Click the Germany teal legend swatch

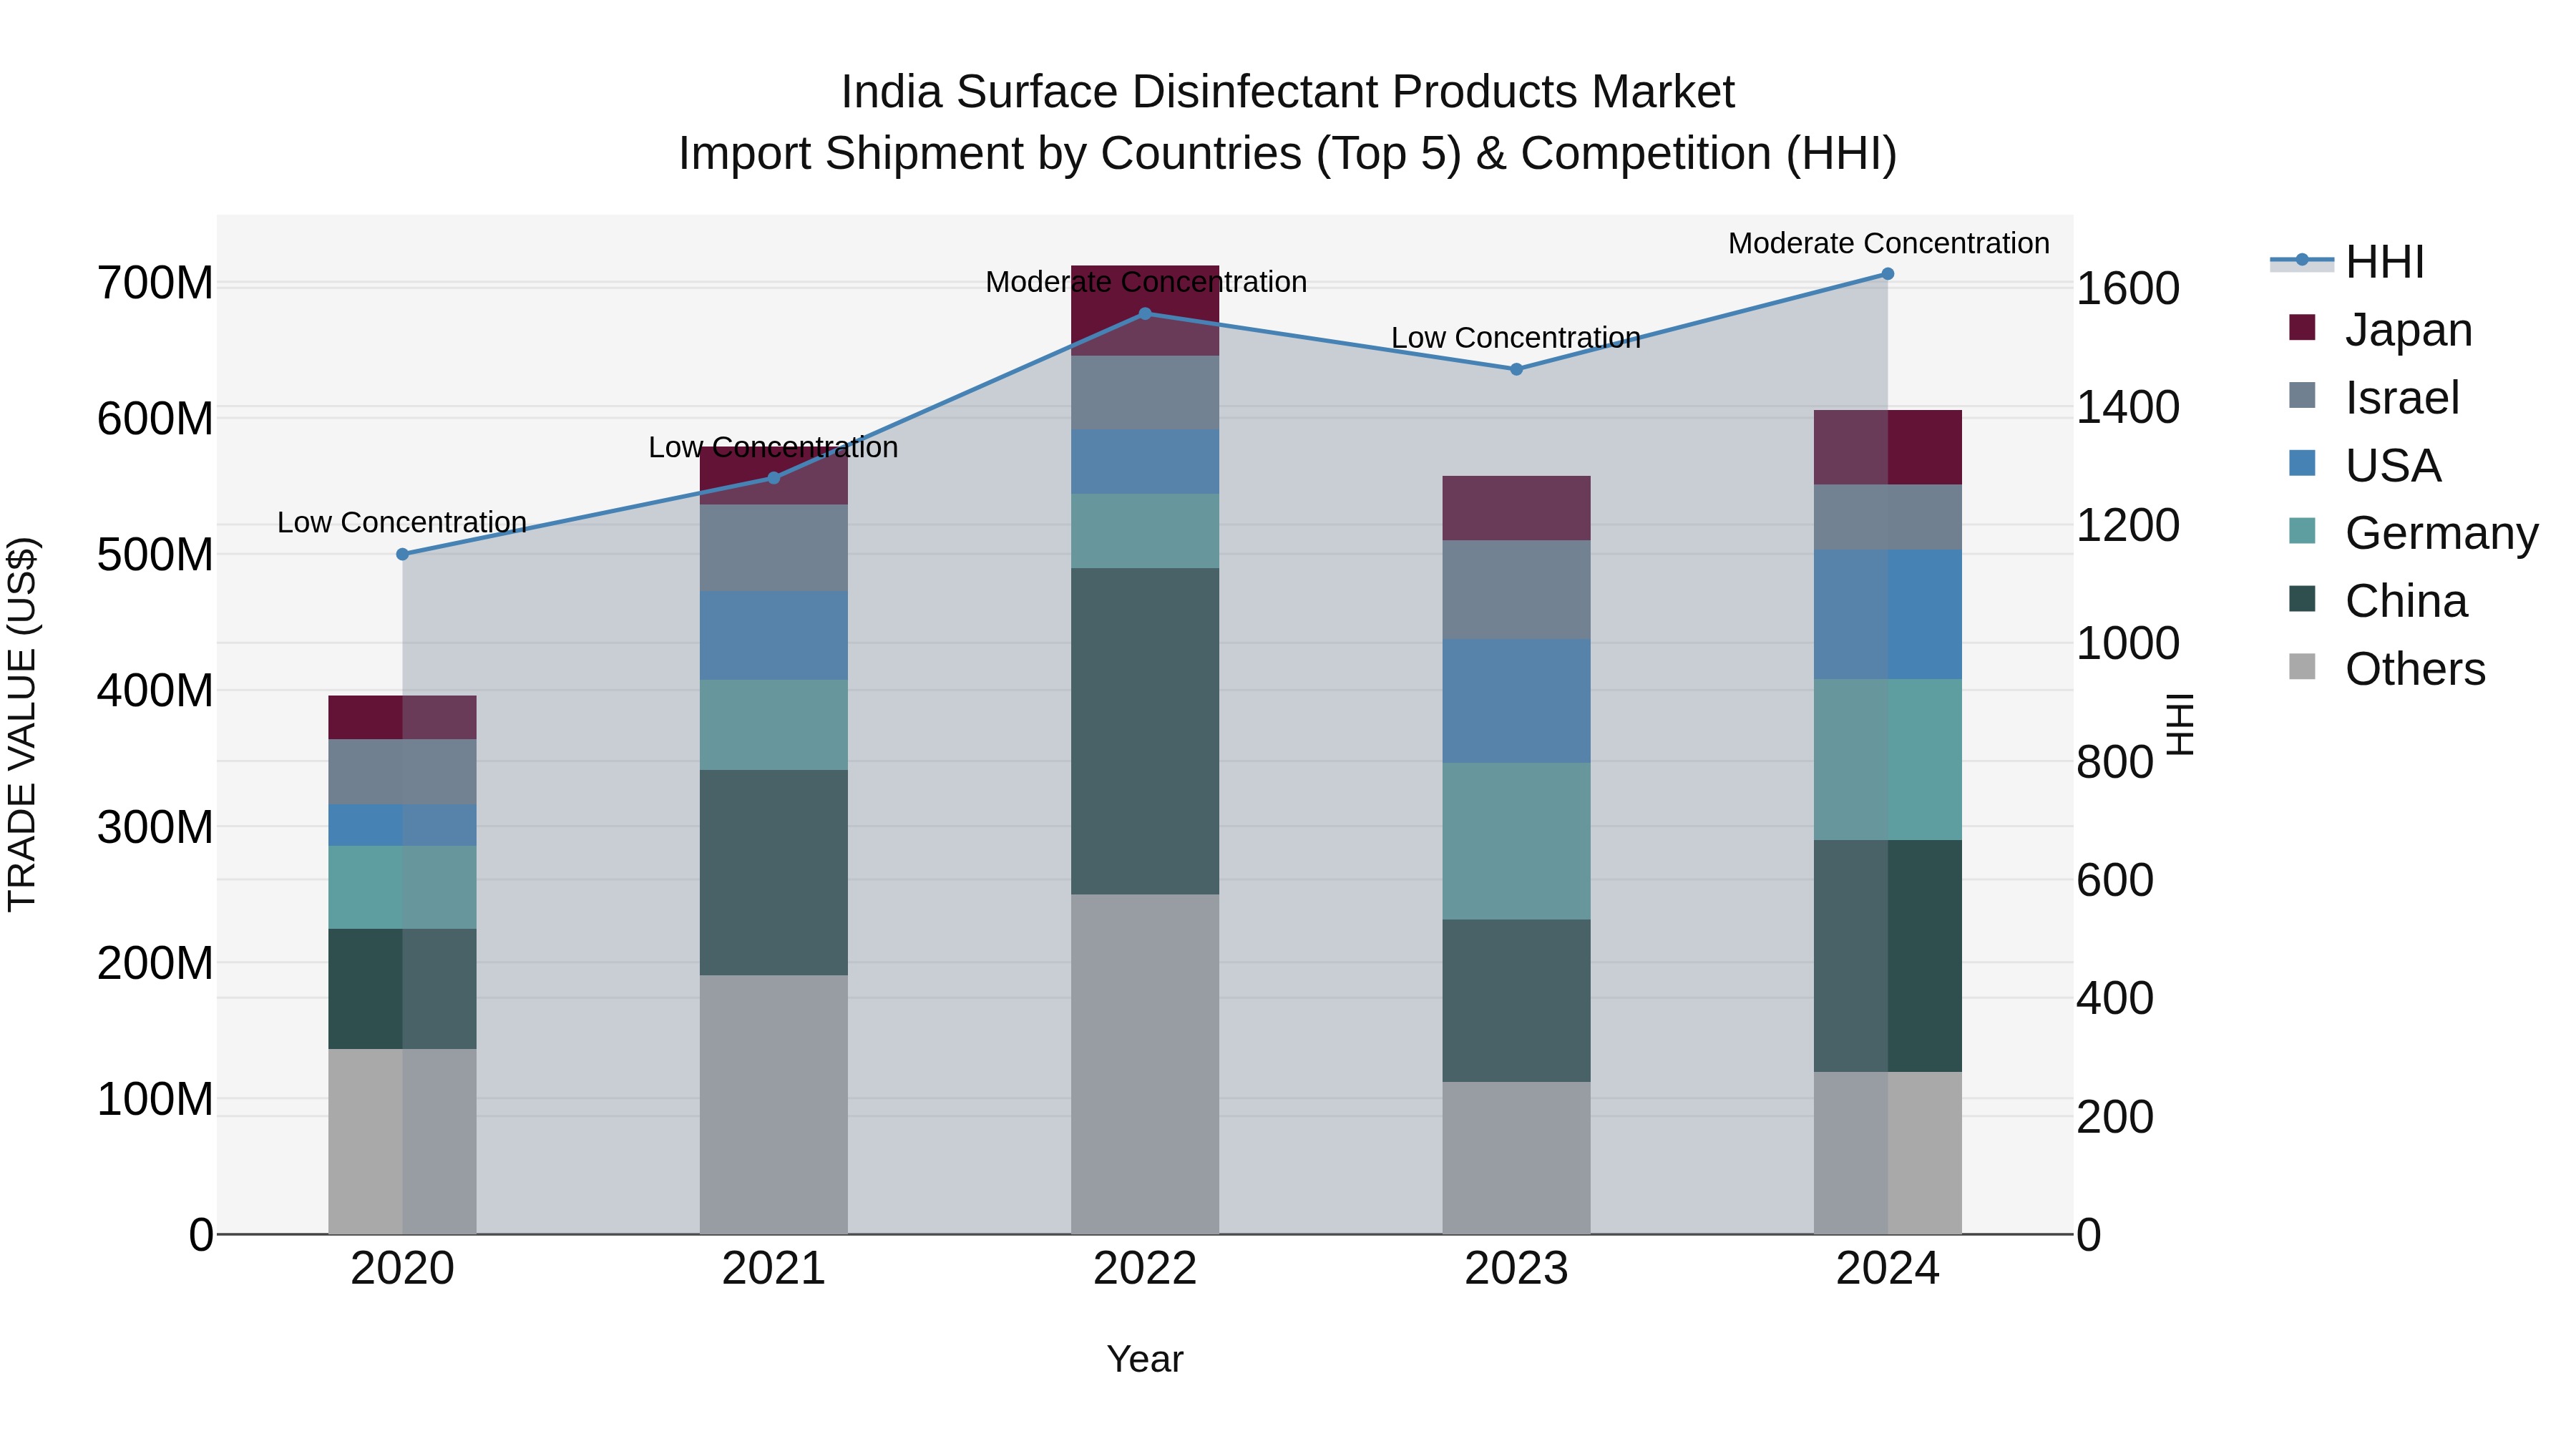click(2302, 531)
